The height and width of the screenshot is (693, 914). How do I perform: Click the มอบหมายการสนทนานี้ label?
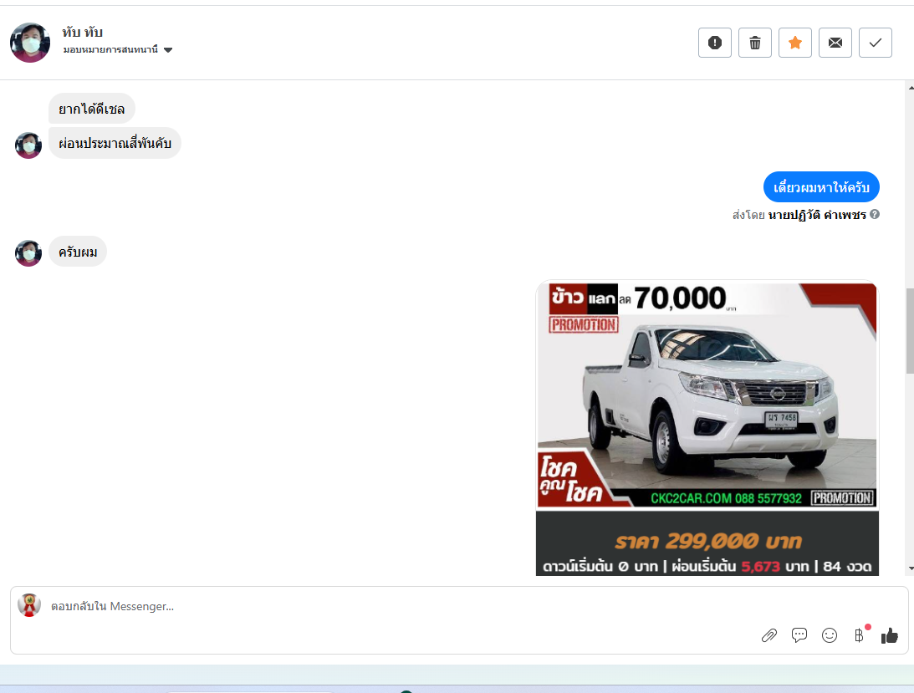click(x=110, y=50)
